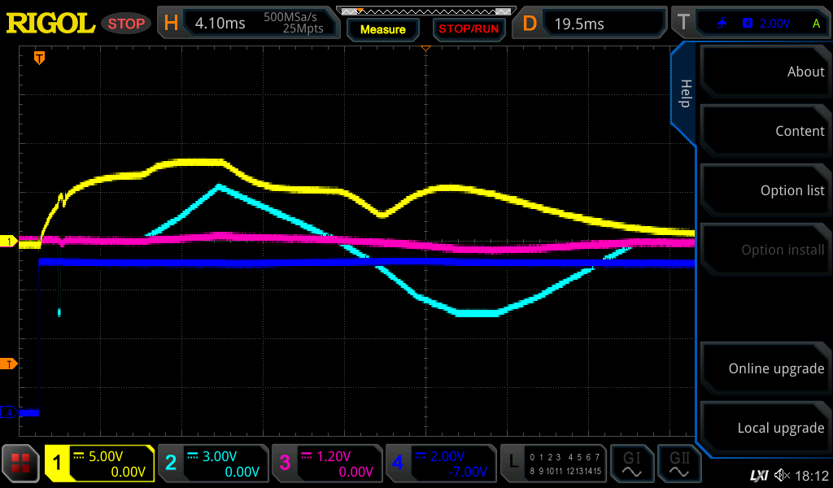Toggle channel 1 with 5.00V scale

(99, 464)
